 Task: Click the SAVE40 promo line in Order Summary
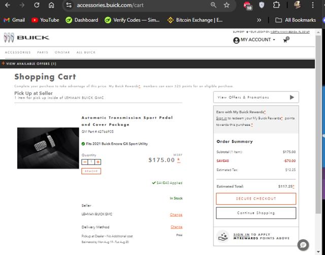[256, 161]
